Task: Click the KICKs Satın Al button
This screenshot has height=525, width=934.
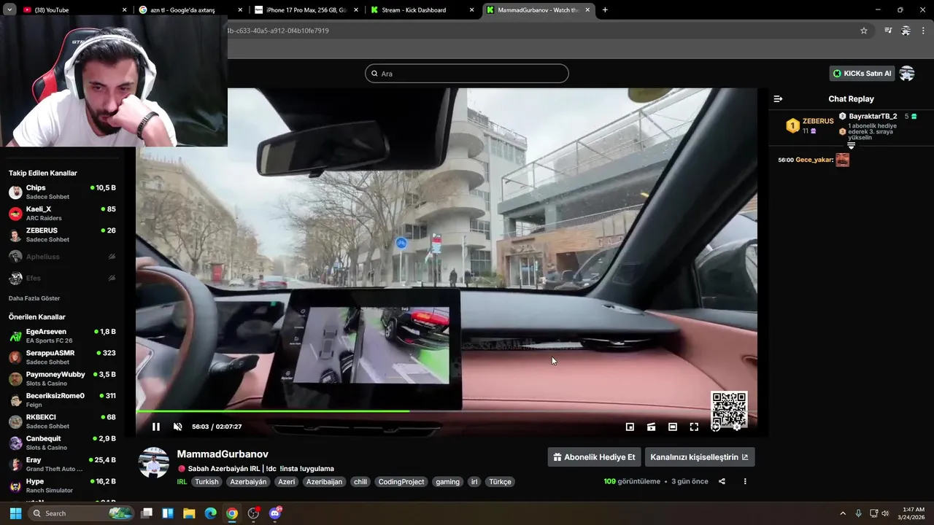Action: [x=862, y=74]
